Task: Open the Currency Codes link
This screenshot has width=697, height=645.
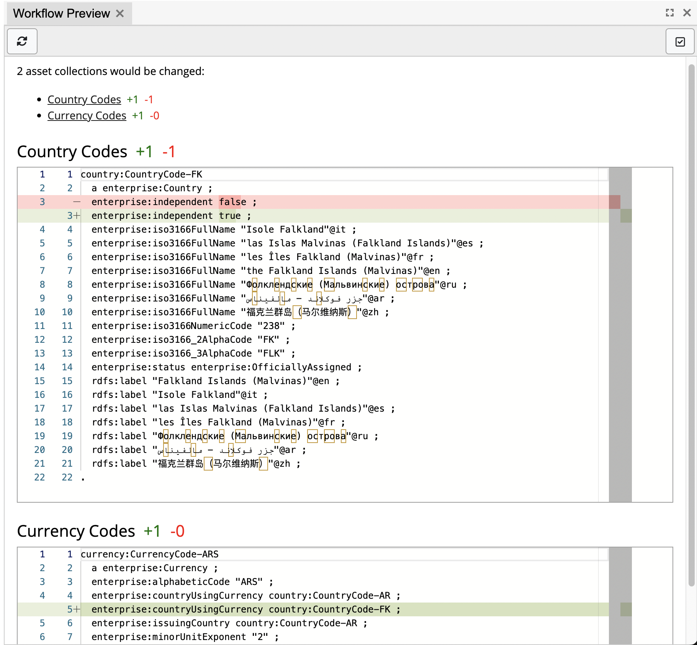Action: [x=87, y=115]
